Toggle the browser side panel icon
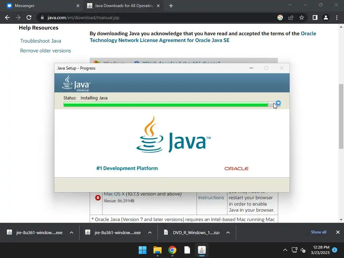Image resolution: width=344 pixels, height=258 pixels. pos(315,17)
